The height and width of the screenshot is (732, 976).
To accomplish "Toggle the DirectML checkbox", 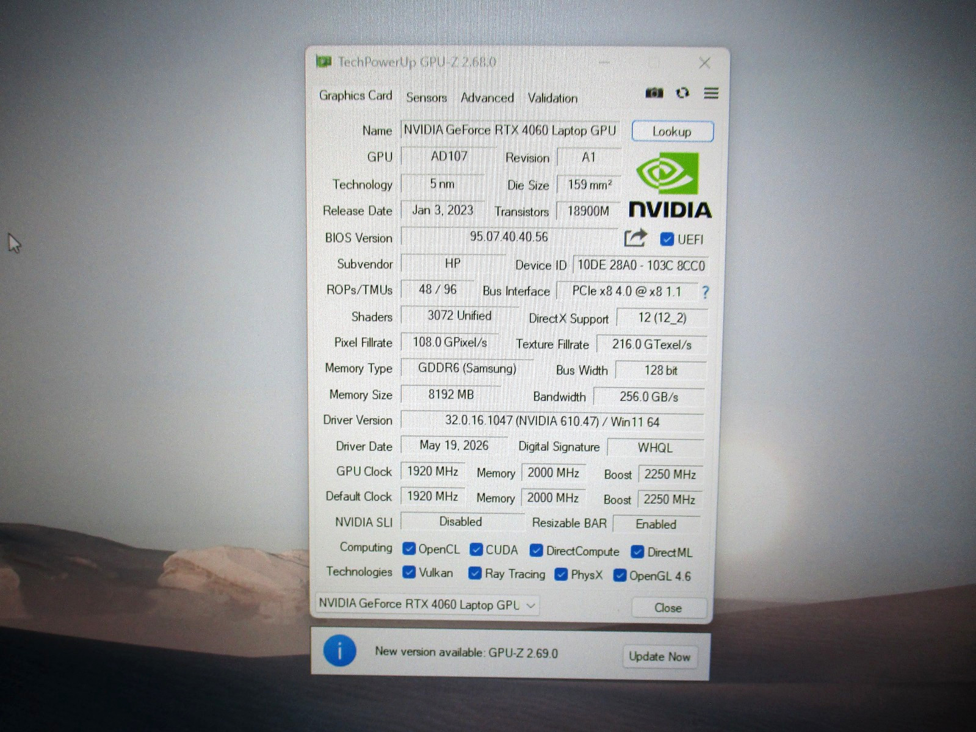I will pos(637,552).
